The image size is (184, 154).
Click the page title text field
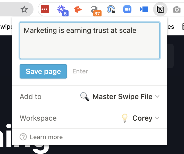coord(90,40)
